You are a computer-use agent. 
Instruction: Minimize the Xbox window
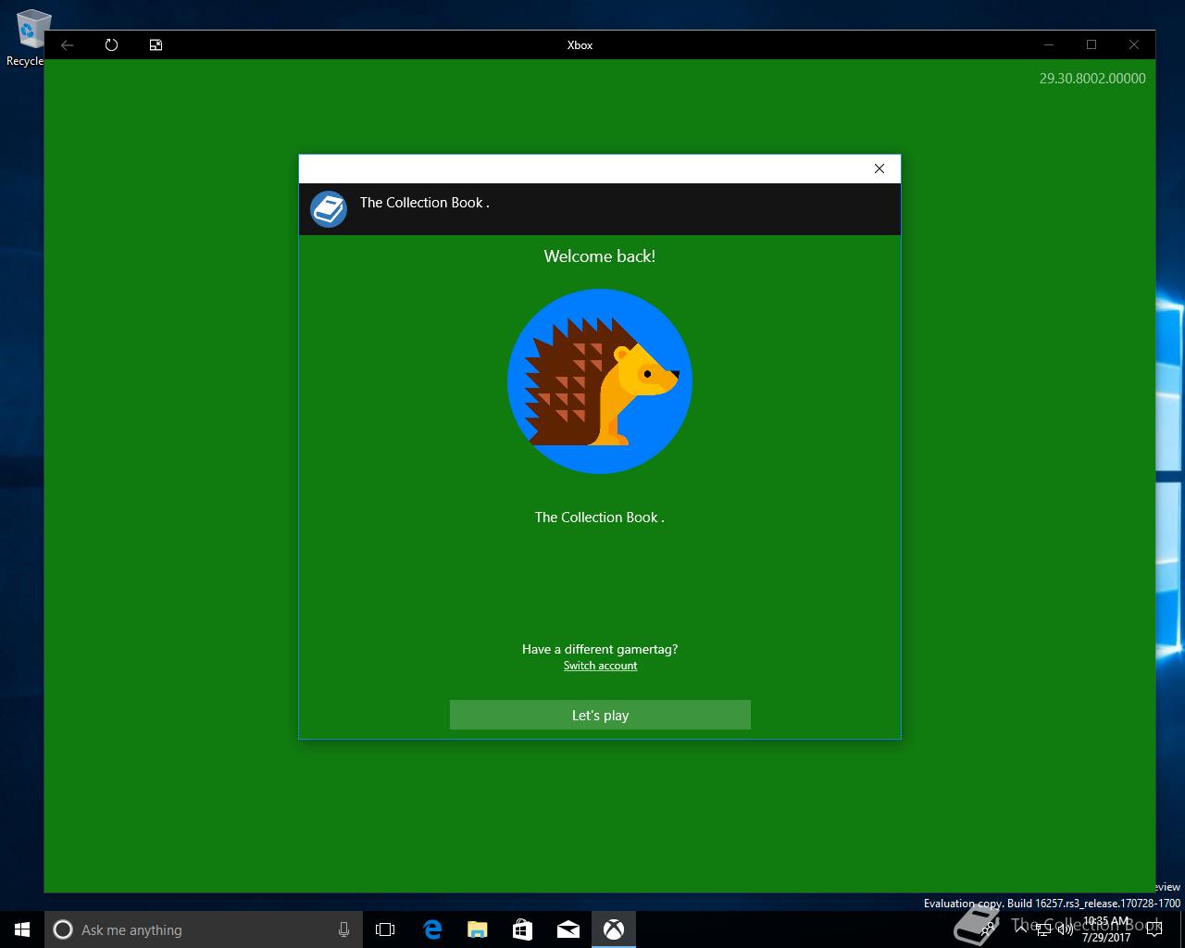pos(1049,44)
